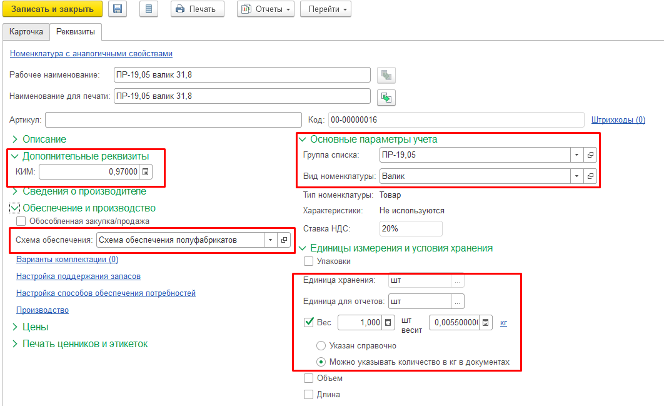Image resolution: width=664 pixels, height=406 pixels.
Task: Open Вид номенклатуры item with open-form icon
Action: click(590, 176)
